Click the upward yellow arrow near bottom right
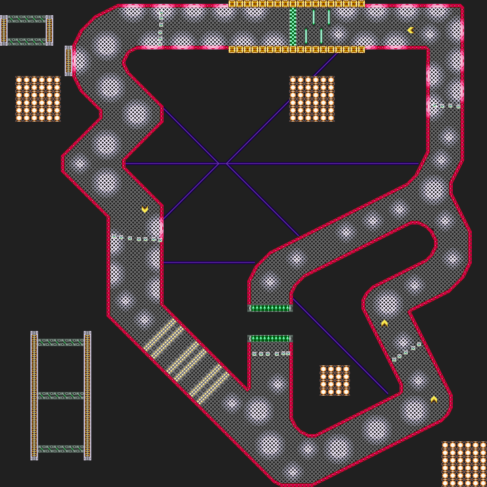 click(x=433, y=400)
